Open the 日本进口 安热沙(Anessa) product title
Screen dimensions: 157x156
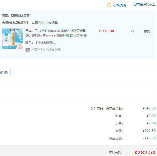(x=56, y=33)
